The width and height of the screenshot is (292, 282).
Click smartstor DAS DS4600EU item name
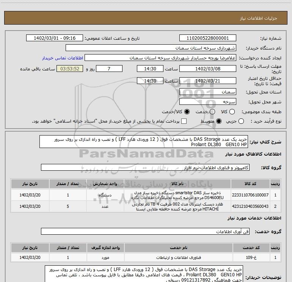coord(177,195)
